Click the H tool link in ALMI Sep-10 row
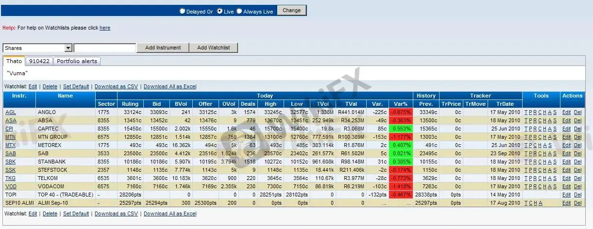Image resolution: width=593 pixels, height=229 pixels. pos(535,203)
